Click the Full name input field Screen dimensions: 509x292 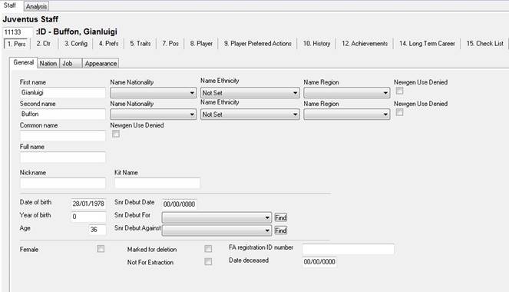[63, 158]
